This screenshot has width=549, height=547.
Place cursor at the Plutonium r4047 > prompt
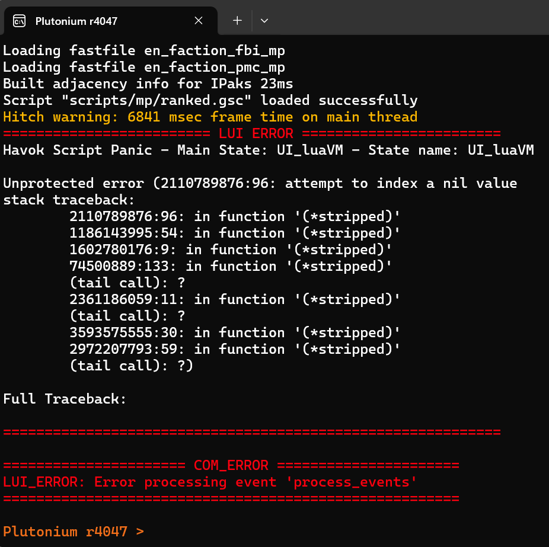[x=74, y=532]
